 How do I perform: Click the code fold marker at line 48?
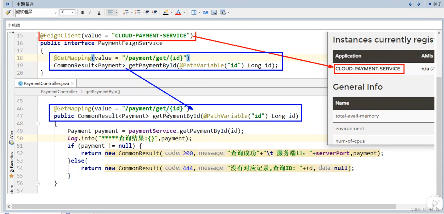click(x=38, y=124)
